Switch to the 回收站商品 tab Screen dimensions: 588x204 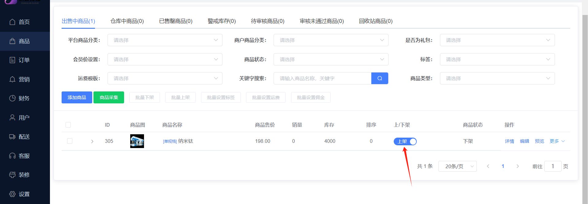click(375, 21)
